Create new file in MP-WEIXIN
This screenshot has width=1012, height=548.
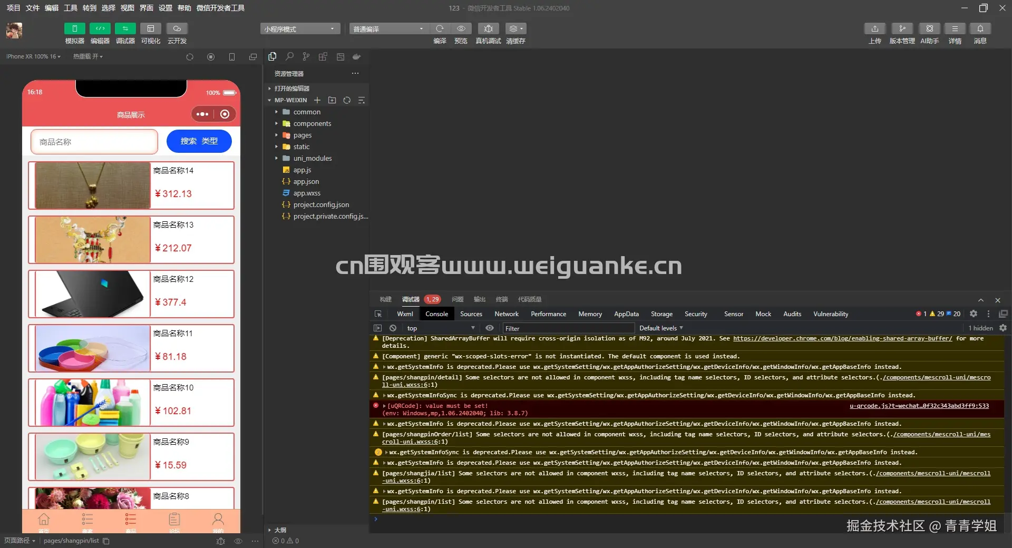(x=317, y=100)
